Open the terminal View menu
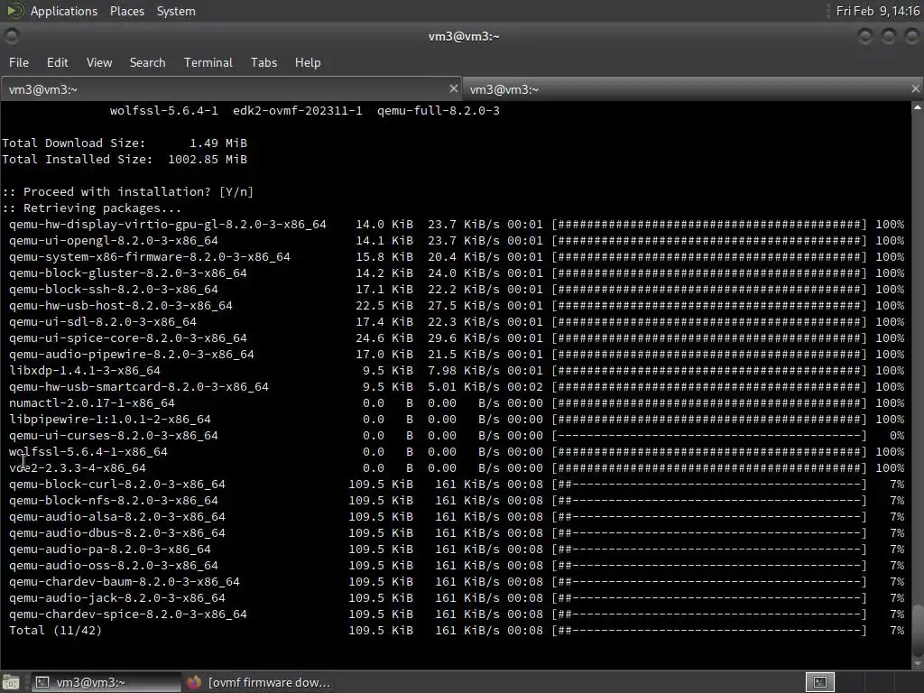 coord(99,62)
